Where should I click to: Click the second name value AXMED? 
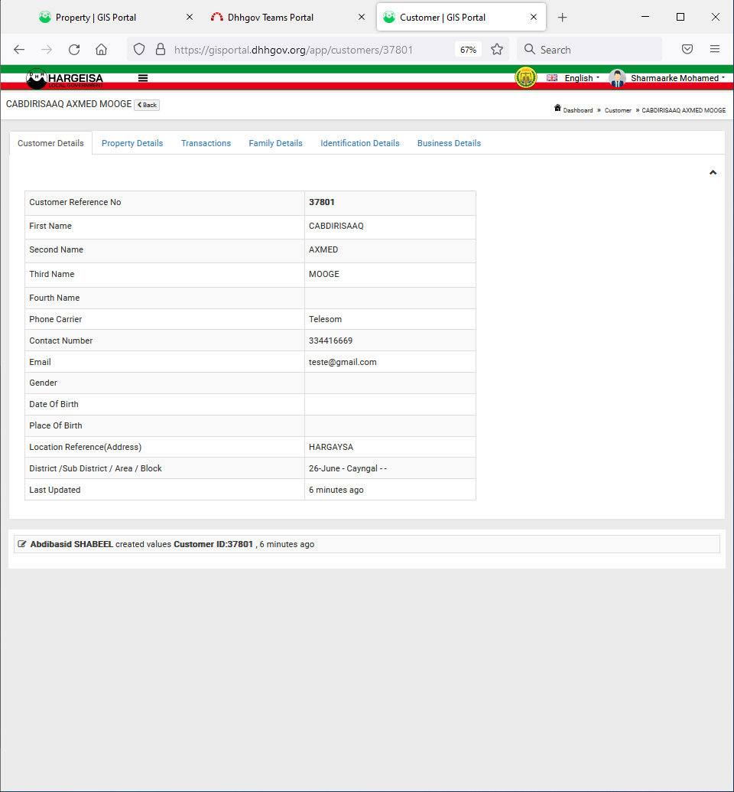(323, 249)
